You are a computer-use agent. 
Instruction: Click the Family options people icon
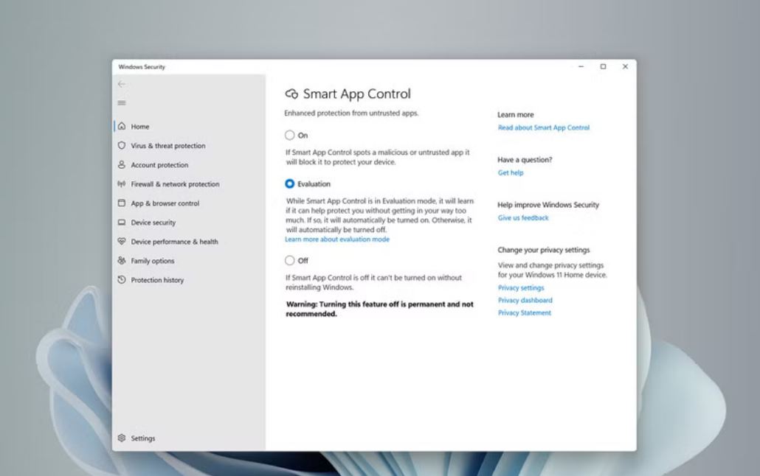tap(122, 261)
